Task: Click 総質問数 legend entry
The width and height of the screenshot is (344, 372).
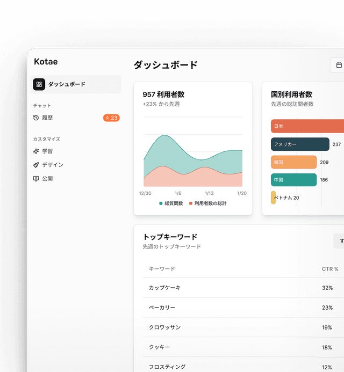Action: click(171, 203)
